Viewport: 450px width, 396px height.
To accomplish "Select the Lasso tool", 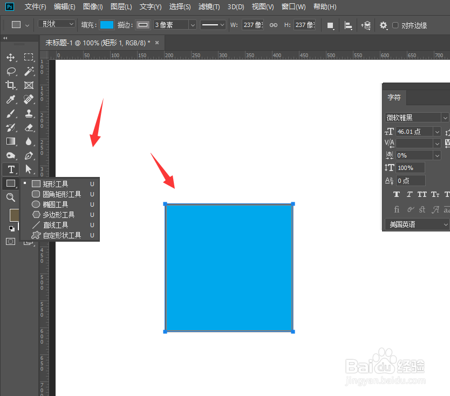I will pos(11,71).
